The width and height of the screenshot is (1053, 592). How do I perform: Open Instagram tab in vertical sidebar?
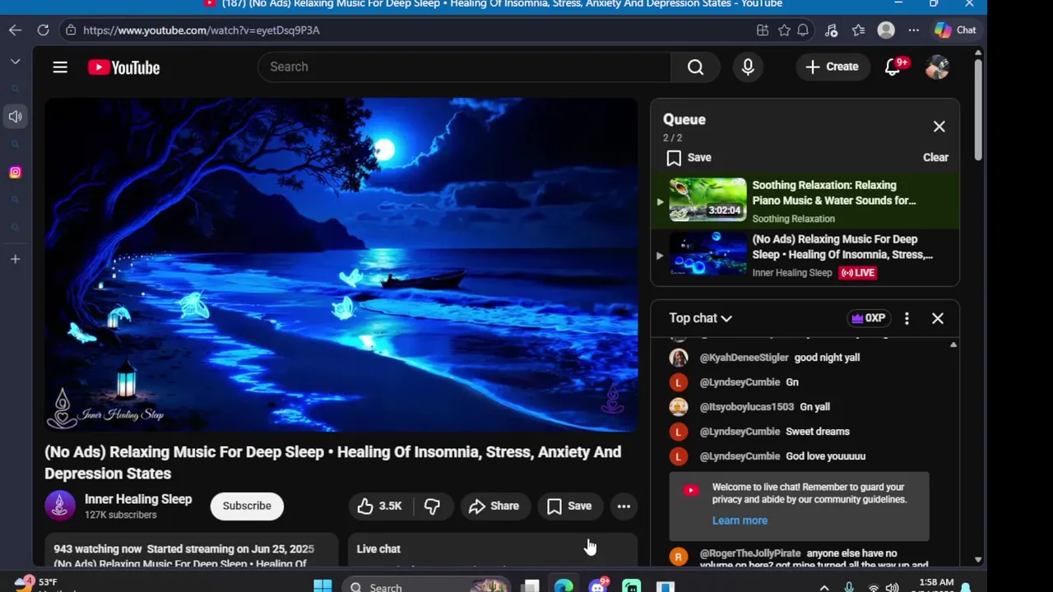[15, 172]
